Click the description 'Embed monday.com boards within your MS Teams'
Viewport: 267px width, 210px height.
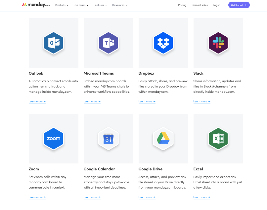tap(107, 86)
